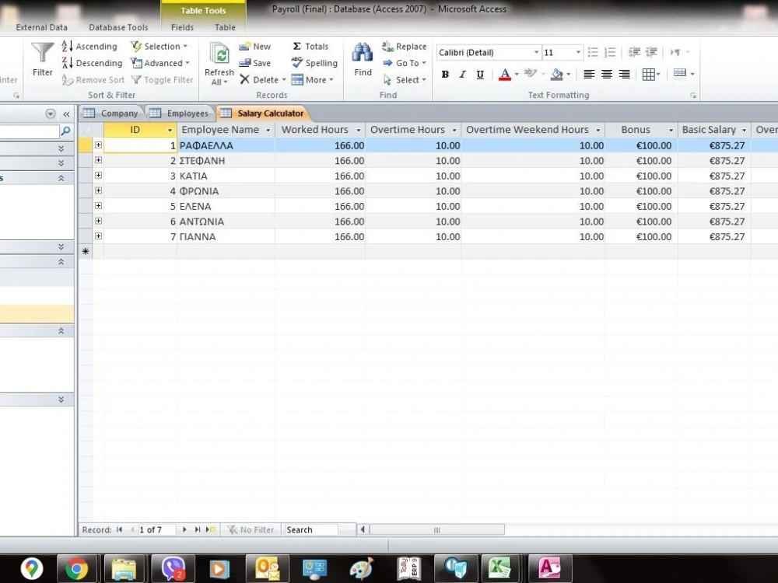This screenshot has width=778, height=583.
Task: Align text right
Action: [624, 75]
